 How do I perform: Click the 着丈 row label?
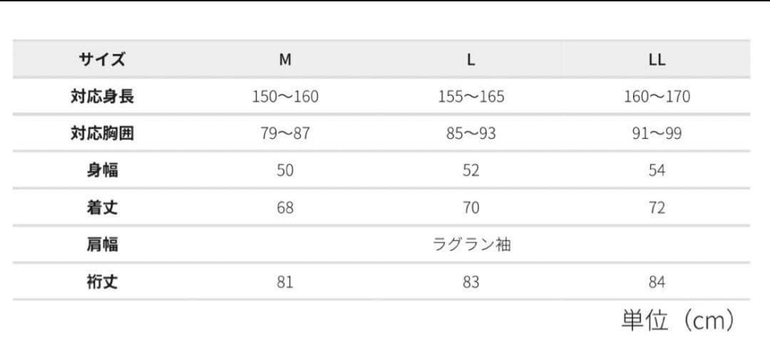click(102, 207)
